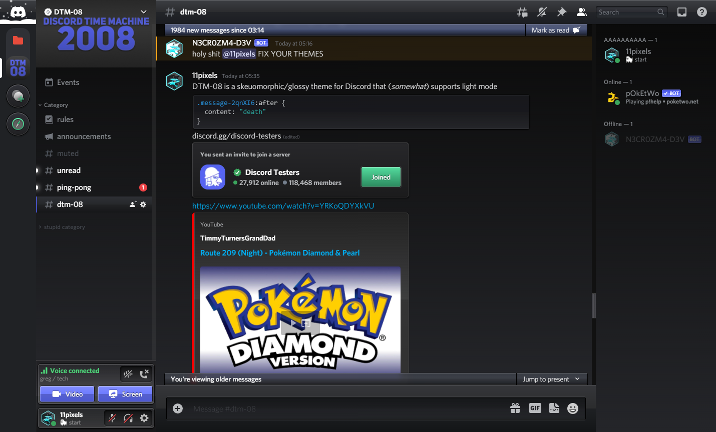This screenshot has width=716, height=432.
Task: Open the DTM-08 server dropdown menu
Action: (x=144, y=12)
